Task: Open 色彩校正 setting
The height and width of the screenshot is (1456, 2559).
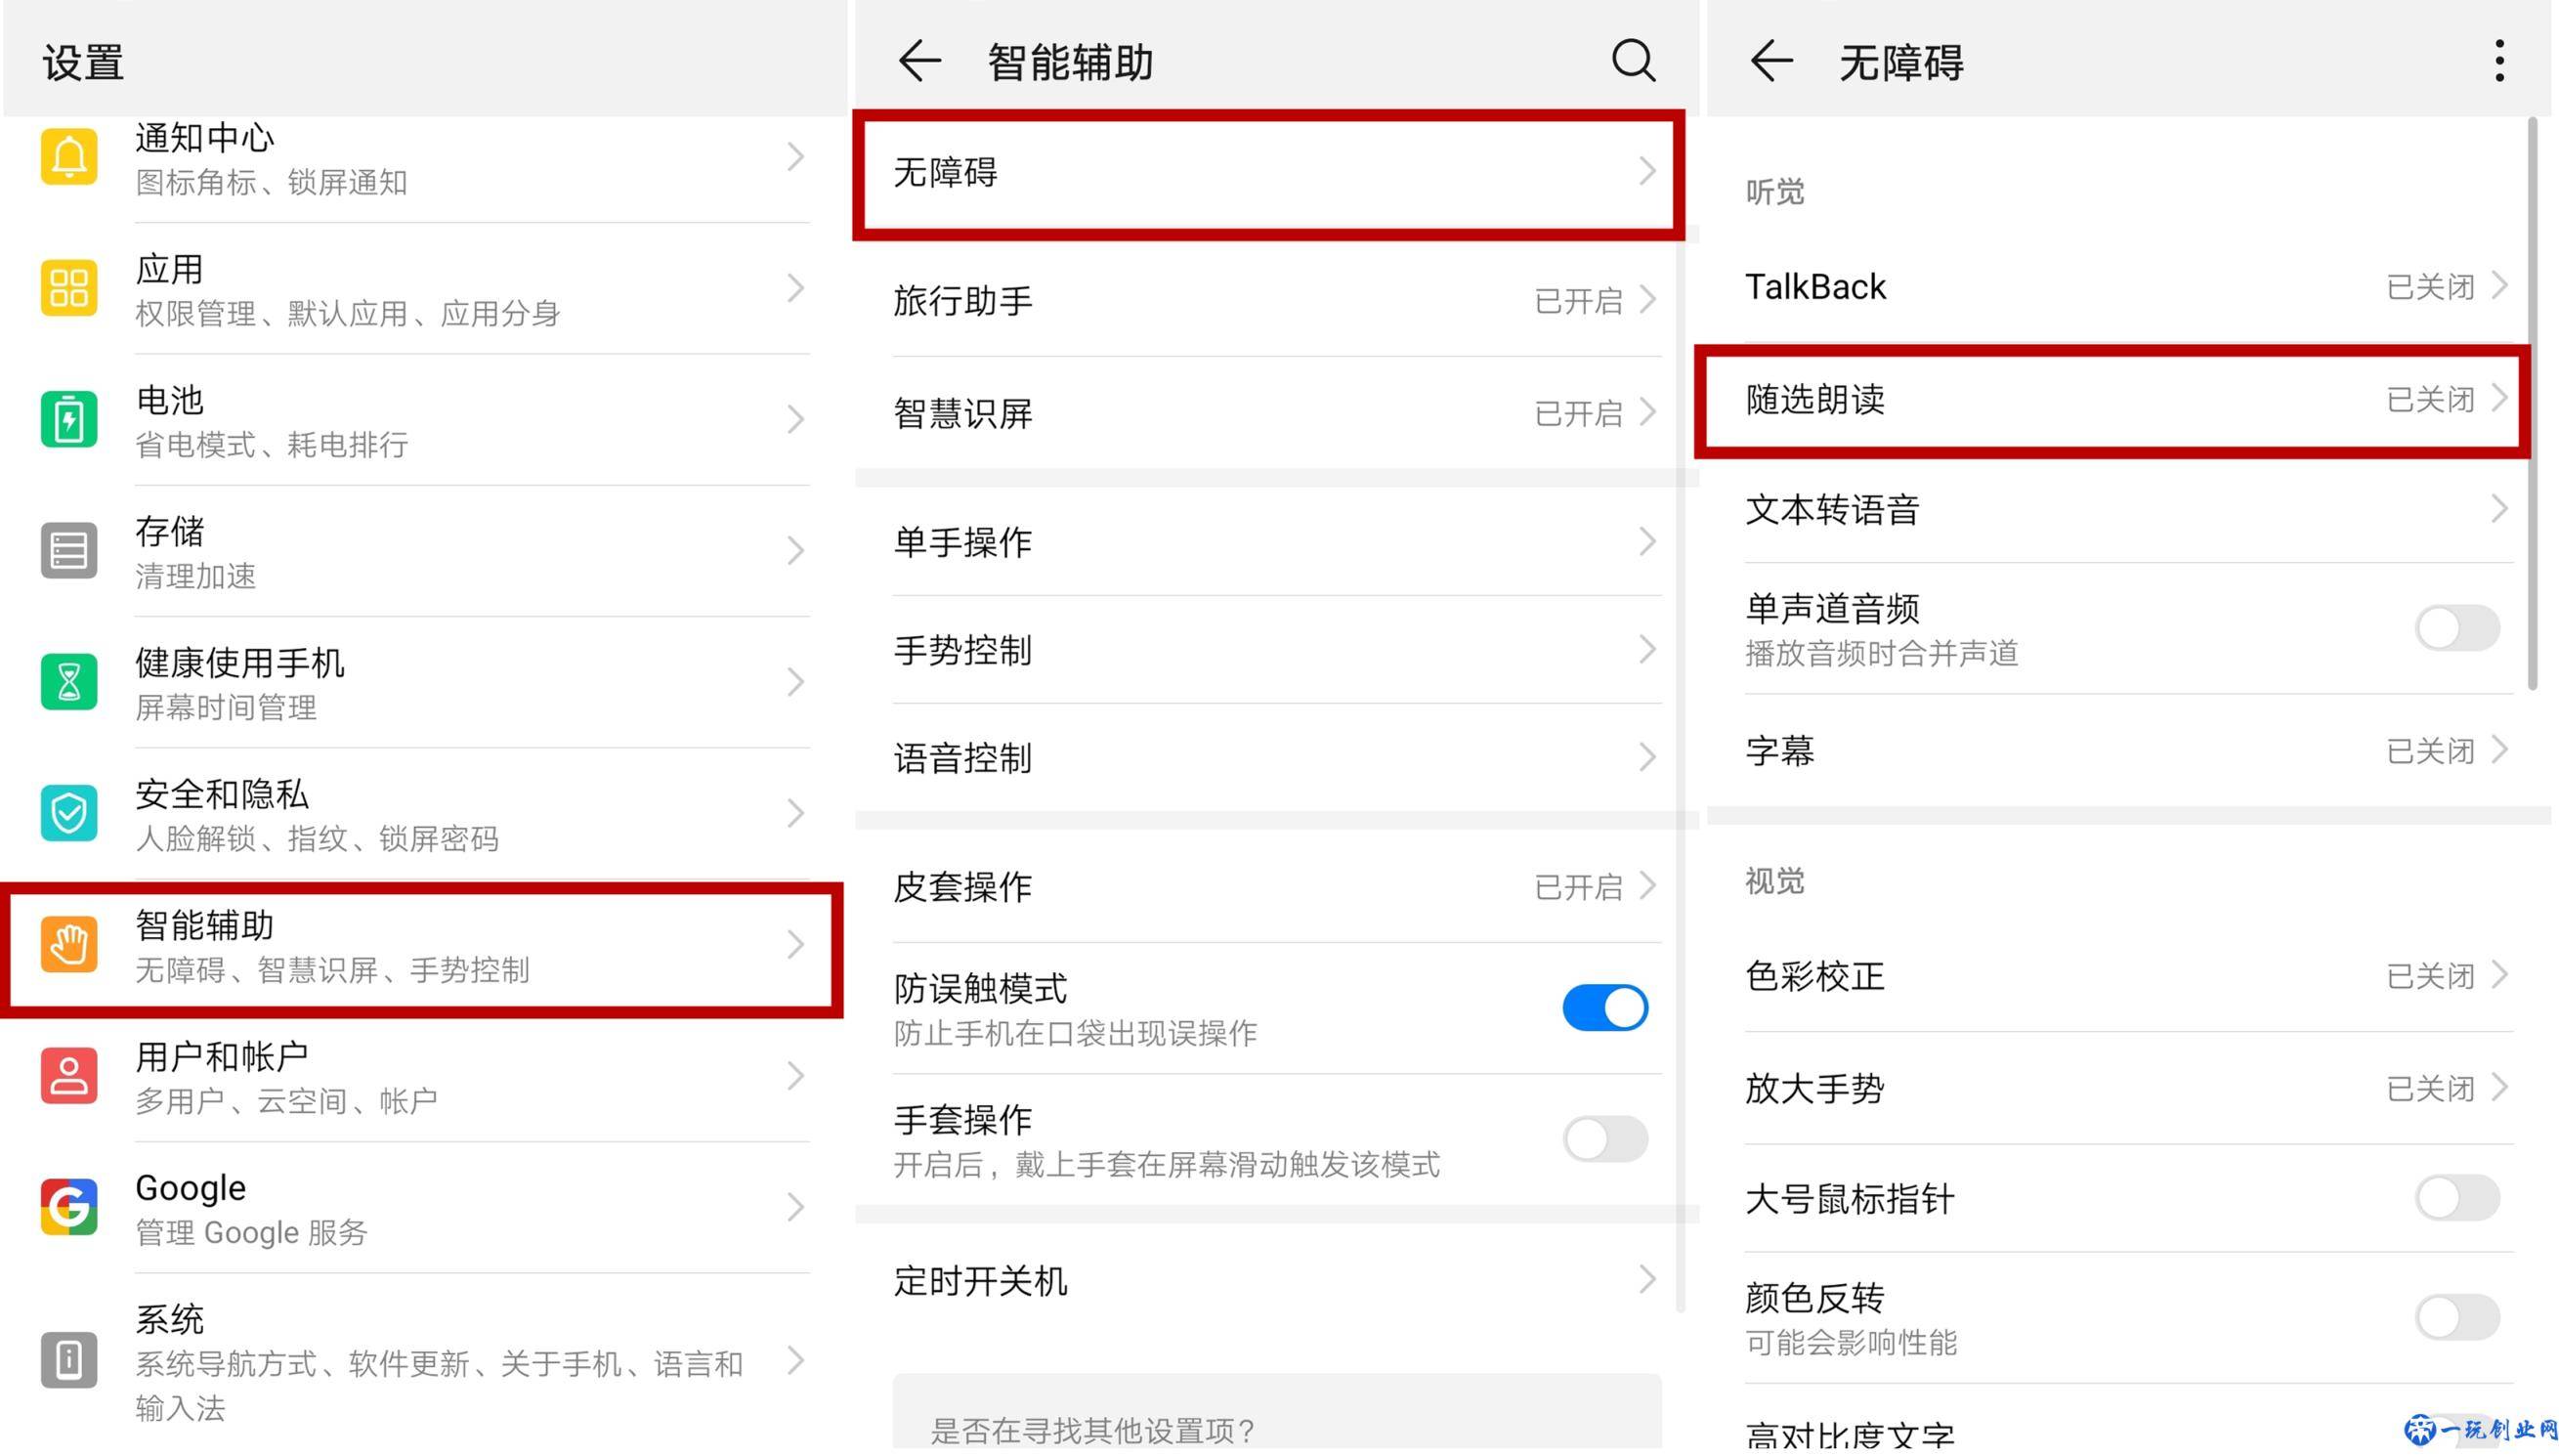Action: pyautogui.click(x=2127, y=975)
